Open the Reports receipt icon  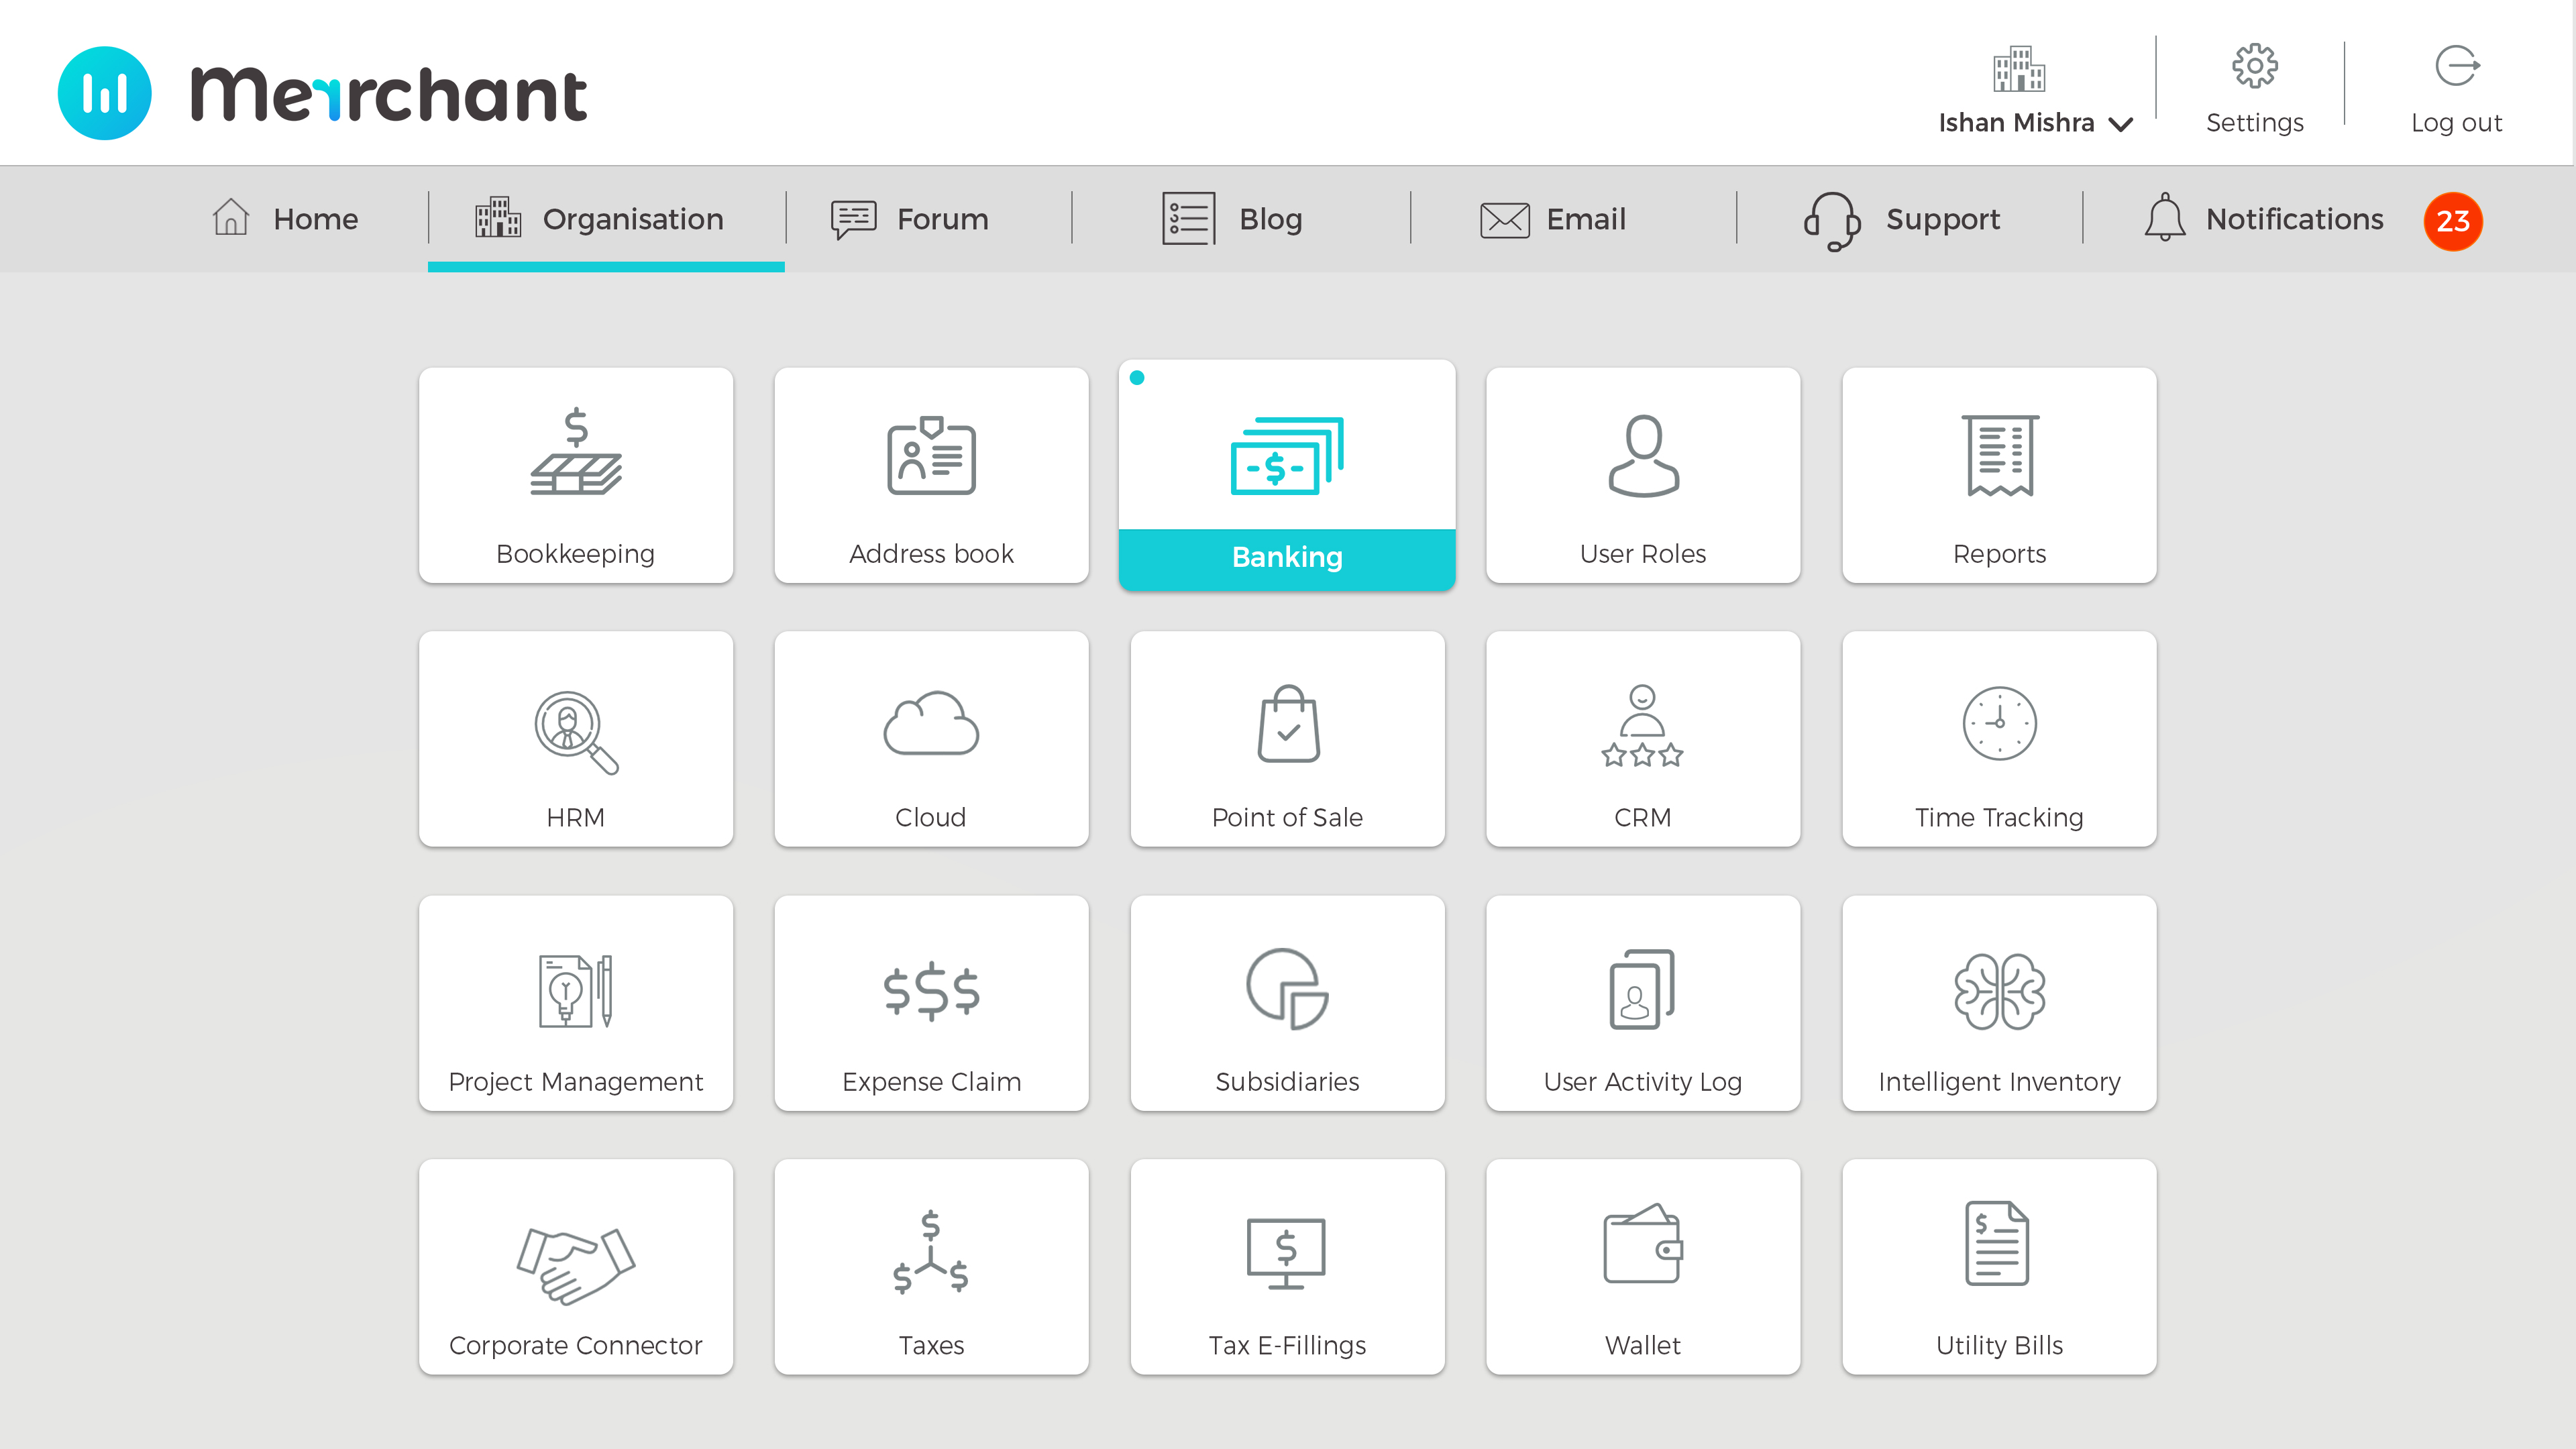2000,456
